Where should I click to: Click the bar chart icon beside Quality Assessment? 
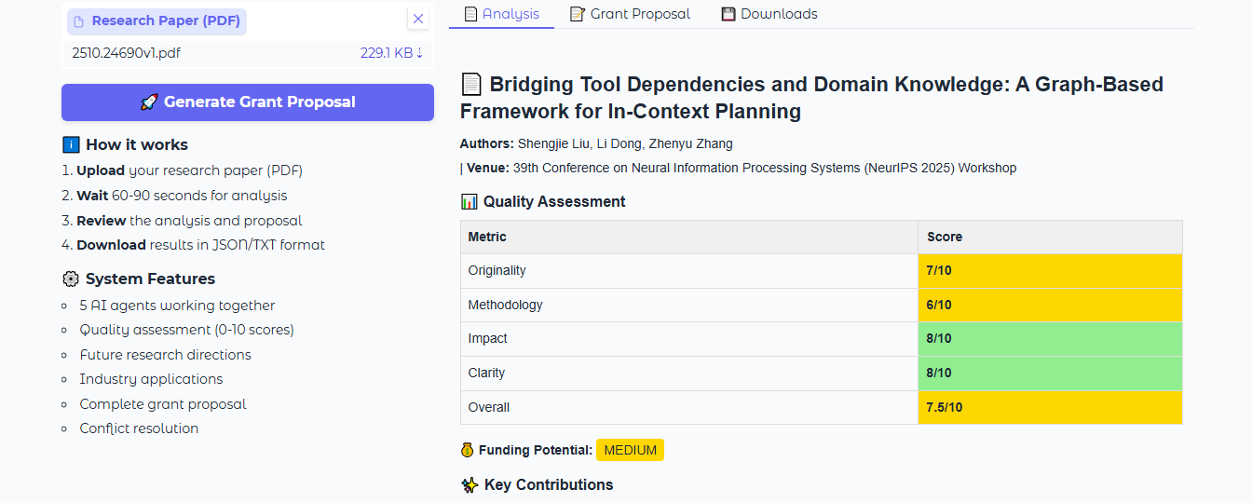tap(469, 201)
